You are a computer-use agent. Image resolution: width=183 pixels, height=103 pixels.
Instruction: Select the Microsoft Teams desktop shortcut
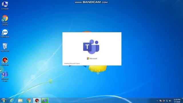click(5, 76)
